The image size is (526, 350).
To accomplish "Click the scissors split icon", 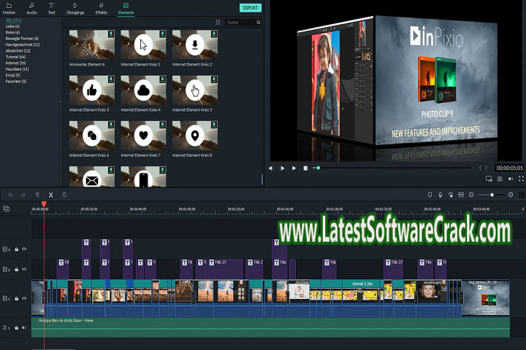I will click(50, 195).
